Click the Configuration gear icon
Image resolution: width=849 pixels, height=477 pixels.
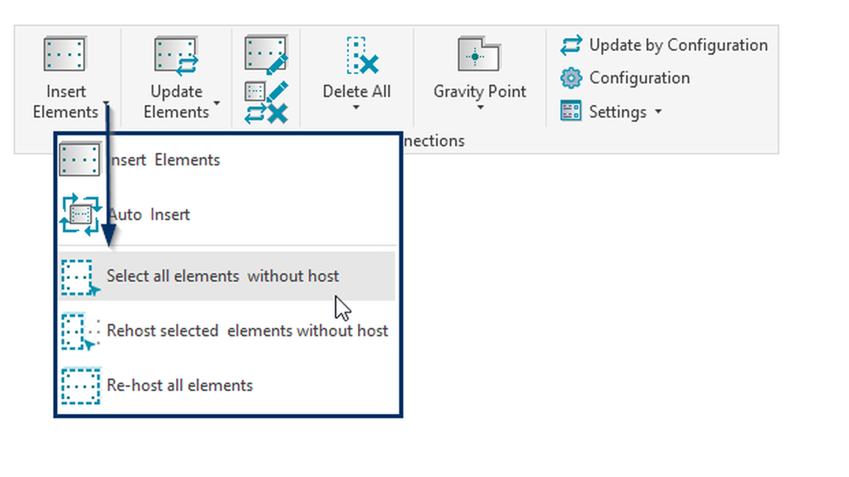571,78
